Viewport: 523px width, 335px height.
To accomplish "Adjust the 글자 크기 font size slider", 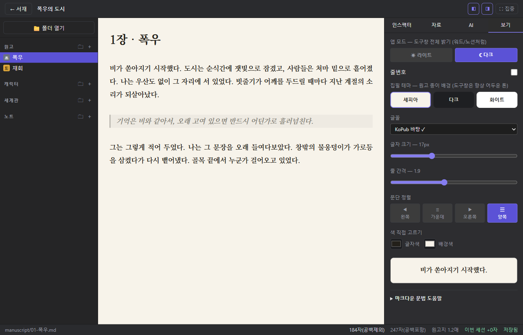I will pos(454,156).
